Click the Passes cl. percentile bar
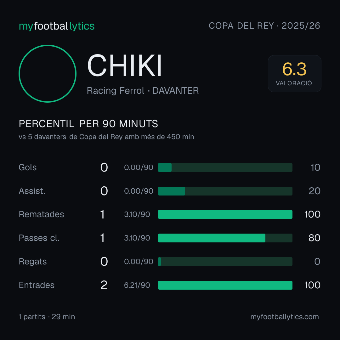This screenshot has width=340, height=340. pos(225,238)
